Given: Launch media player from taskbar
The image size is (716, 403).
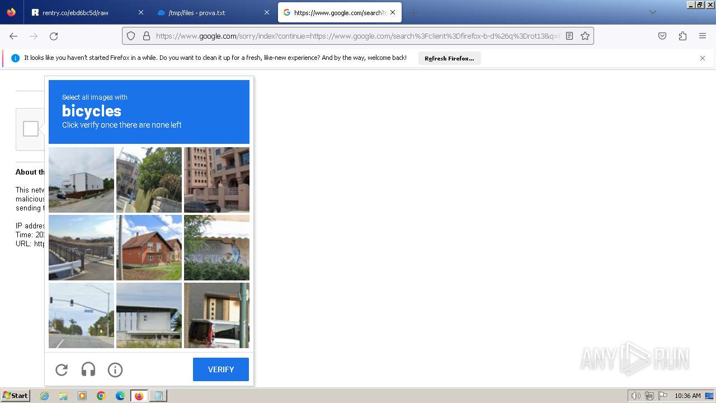Looking at the screenshot, I should [82, 396].
